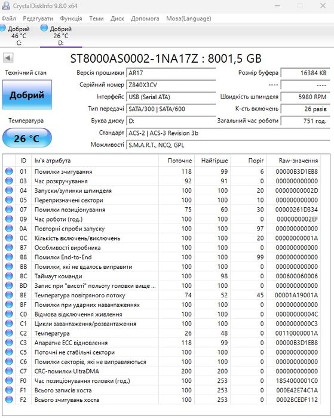Click the Найгірше column header
334x418 pixels.
[x=213, y=161]
